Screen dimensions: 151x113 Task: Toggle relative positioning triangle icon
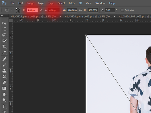coord(41,10)
